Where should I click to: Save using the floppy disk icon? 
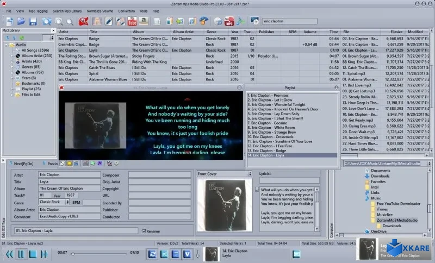33,21
